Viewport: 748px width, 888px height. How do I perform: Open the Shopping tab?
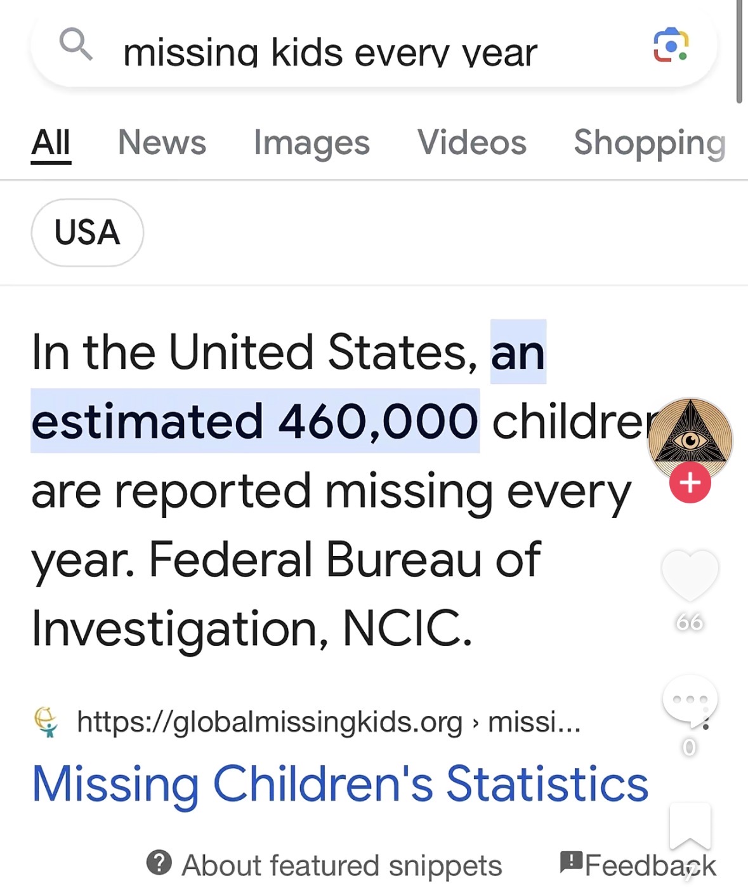(x=649, y=143)
